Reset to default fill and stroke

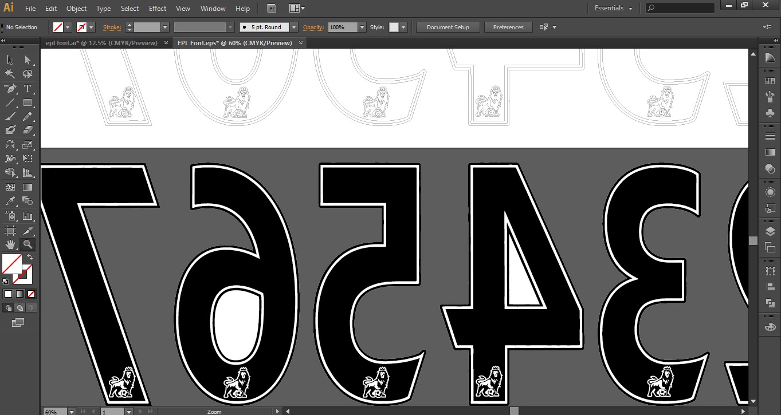pos(5,280)
